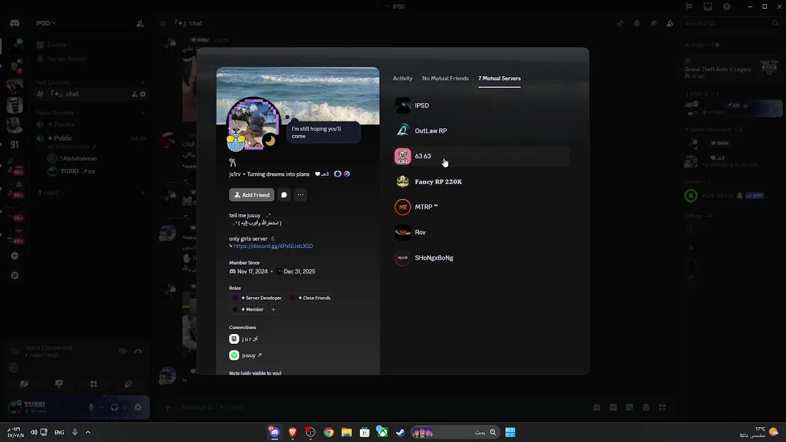Open the IPSD mutual server entry
The height and width of the screenshot is (442, 786).
pyautogui.click(x=481, y=106)
